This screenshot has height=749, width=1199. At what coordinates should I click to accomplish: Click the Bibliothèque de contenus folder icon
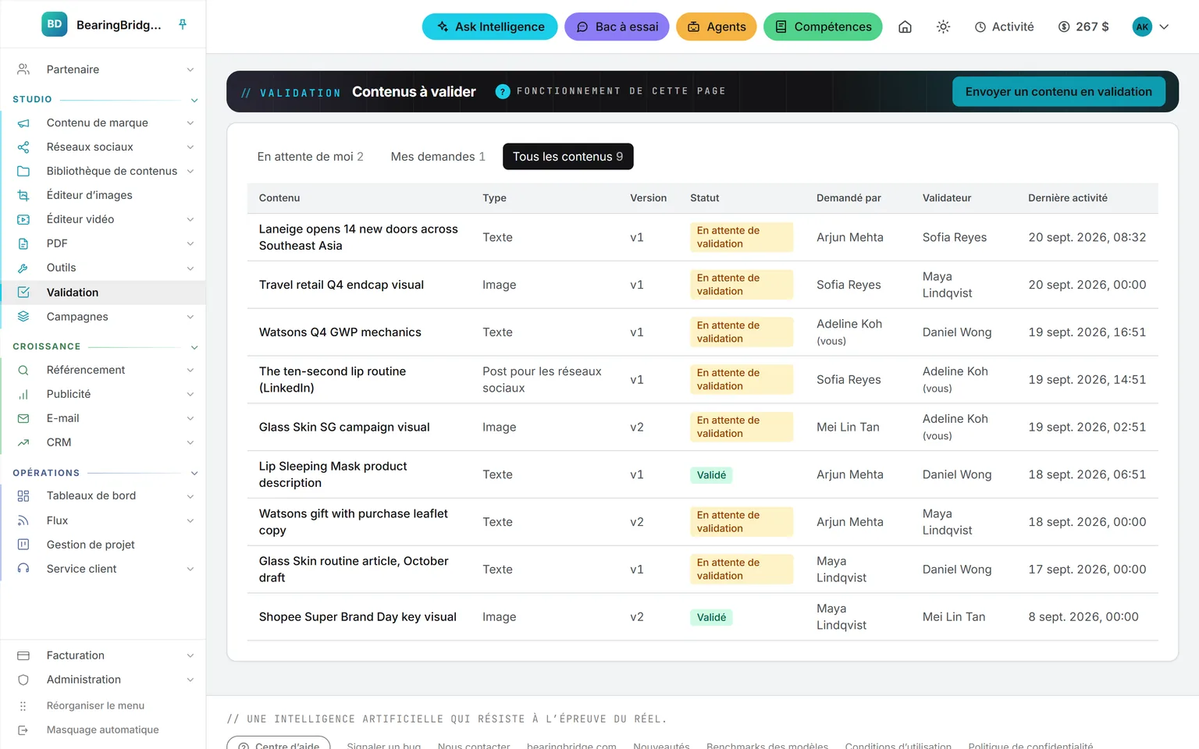click(23, 172)
